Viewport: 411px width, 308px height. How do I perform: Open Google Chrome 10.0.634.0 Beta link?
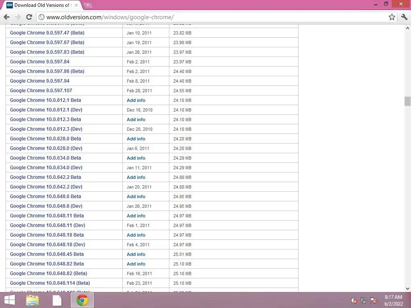point(45,158)
